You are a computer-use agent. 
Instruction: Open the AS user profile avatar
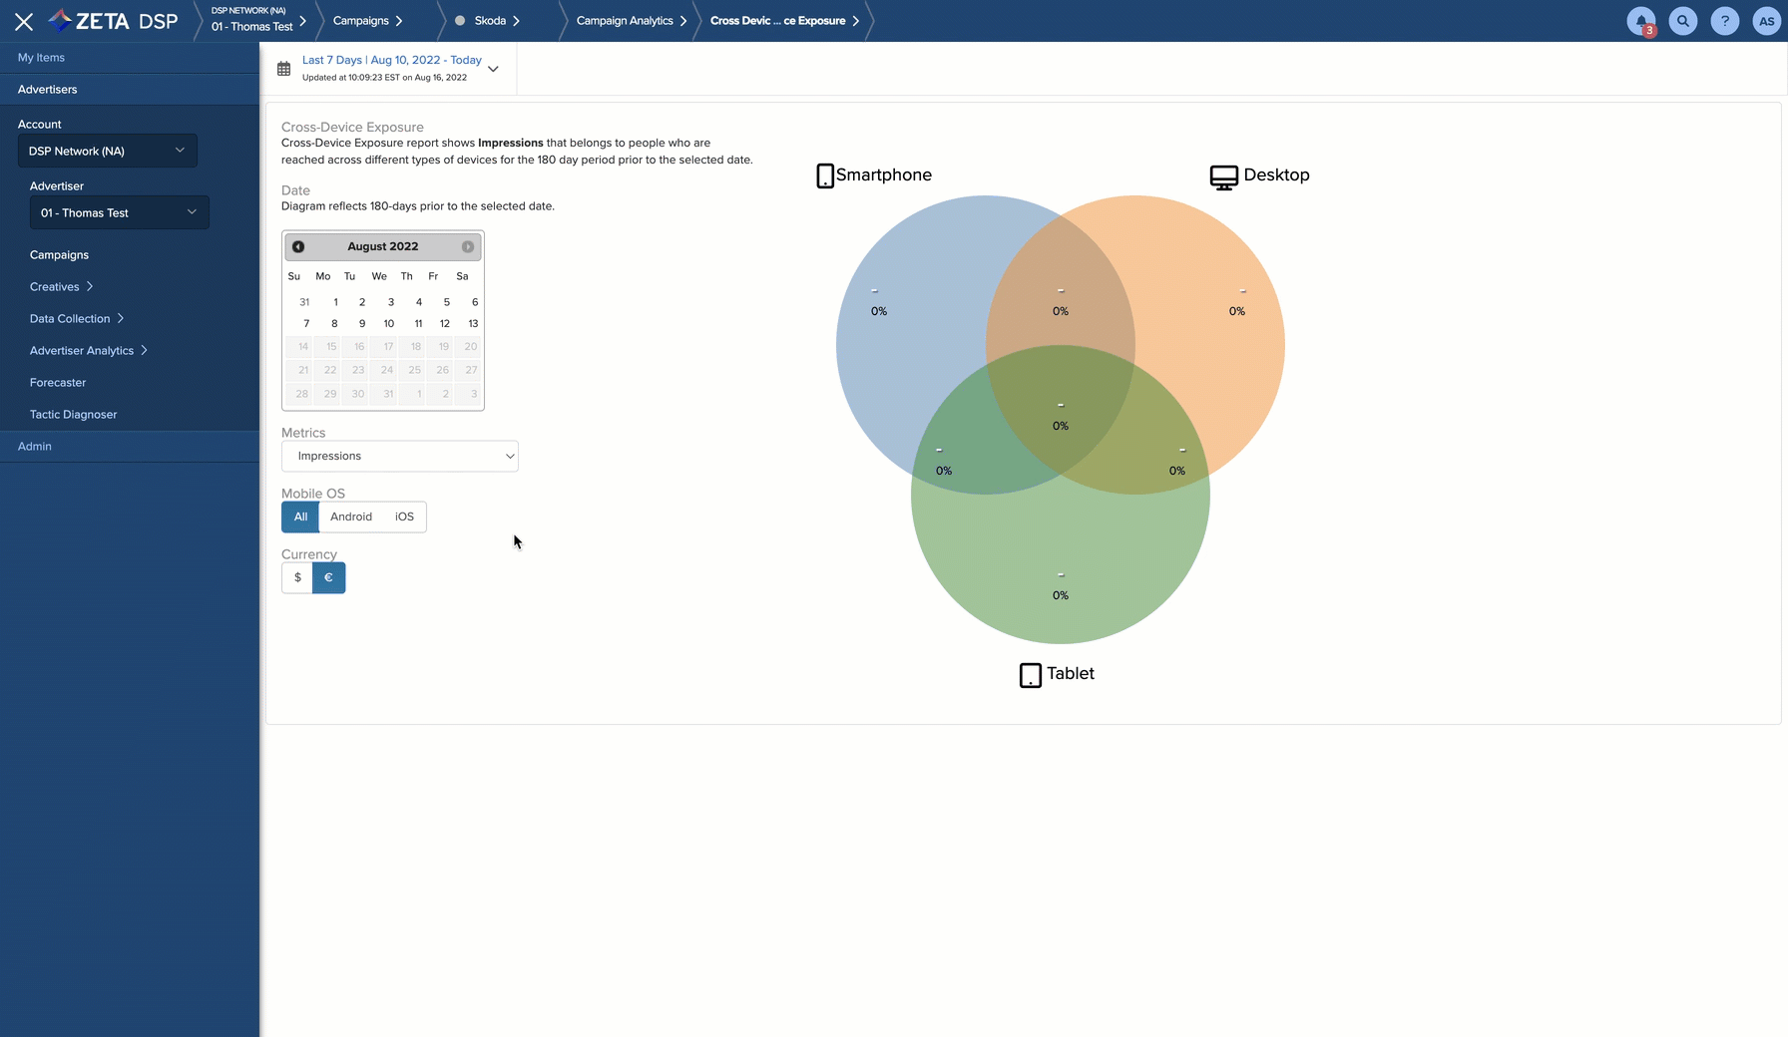(1766, 21)
